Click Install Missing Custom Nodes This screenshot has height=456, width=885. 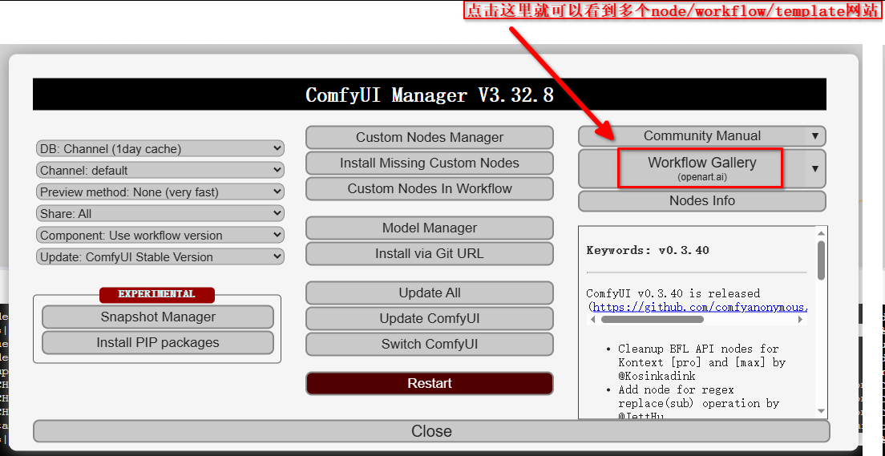point(429,163)
